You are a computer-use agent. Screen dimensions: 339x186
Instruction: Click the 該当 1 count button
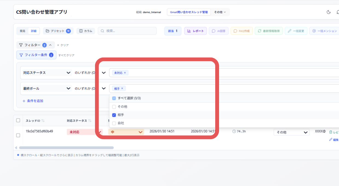(173, 31)
